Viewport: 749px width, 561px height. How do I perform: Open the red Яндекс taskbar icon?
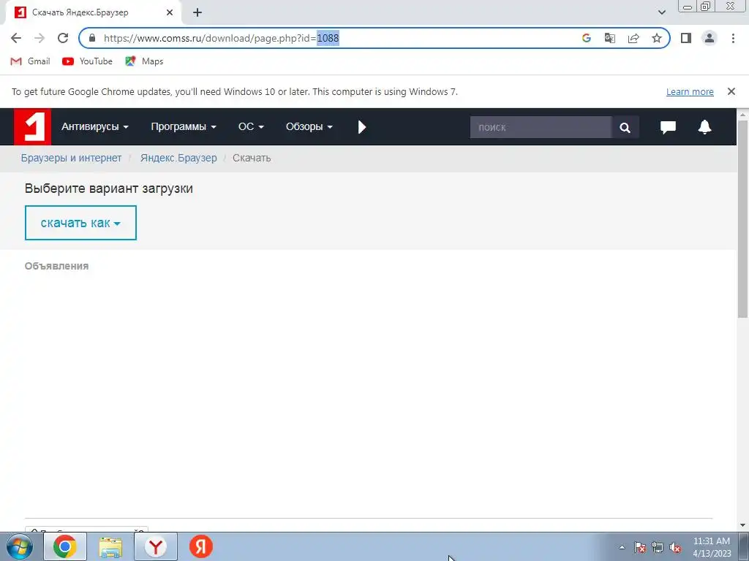tap(200, 546)
